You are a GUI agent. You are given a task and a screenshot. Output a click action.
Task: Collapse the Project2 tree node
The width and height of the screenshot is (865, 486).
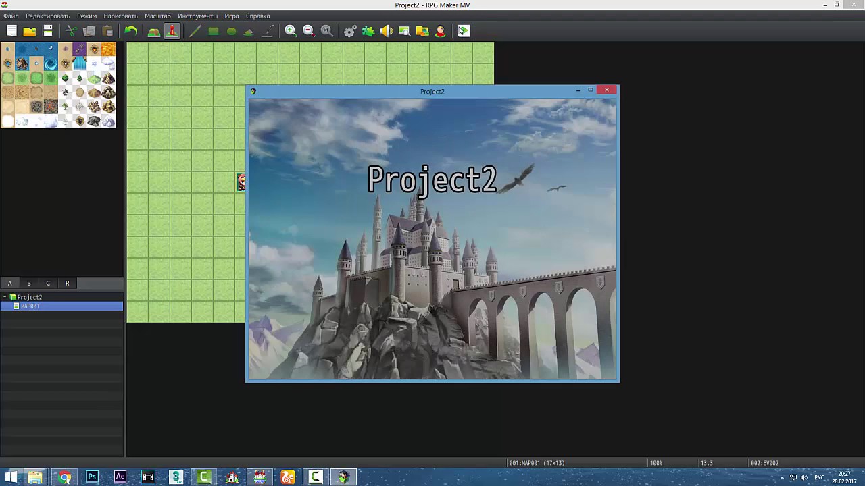click(x=5, y=297)
